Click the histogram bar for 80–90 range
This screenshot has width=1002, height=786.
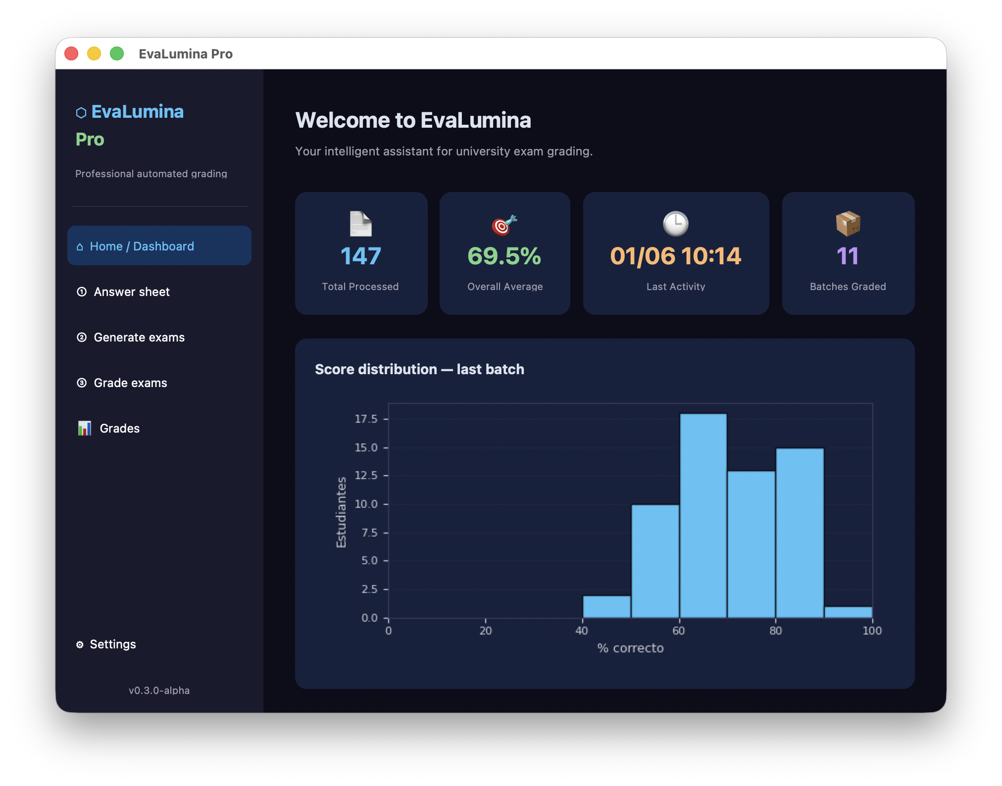[800, 533]
